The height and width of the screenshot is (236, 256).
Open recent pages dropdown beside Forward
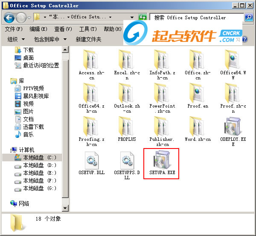coord(29,17)
